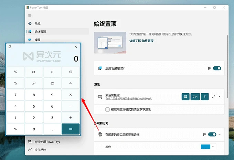Click digit 4 on the Calculator
This screenshot has height=160, width=234.
(x=15, y=106)
